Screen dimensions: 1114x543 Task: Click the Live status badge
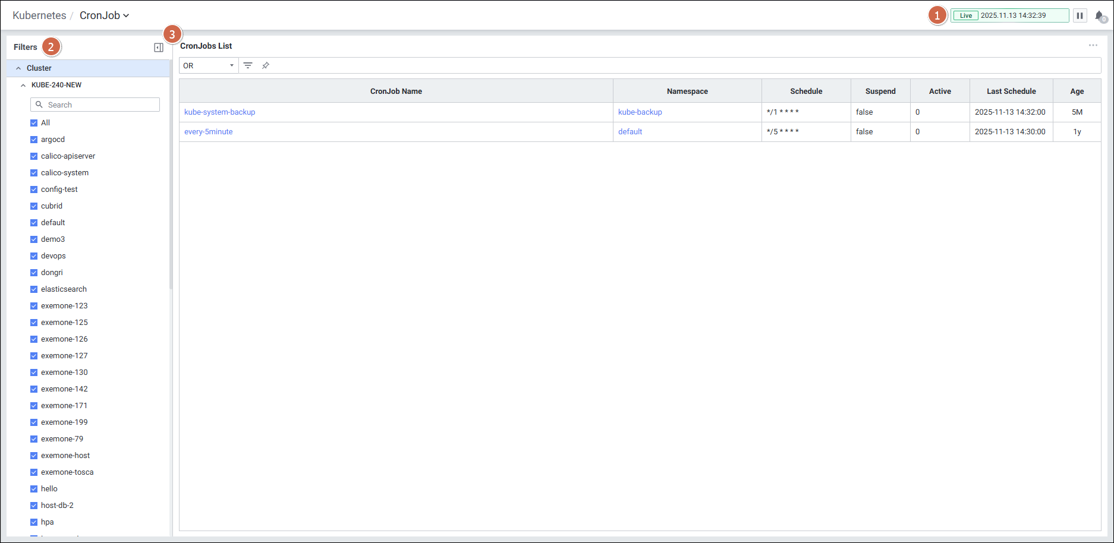(x=965, y=15)
